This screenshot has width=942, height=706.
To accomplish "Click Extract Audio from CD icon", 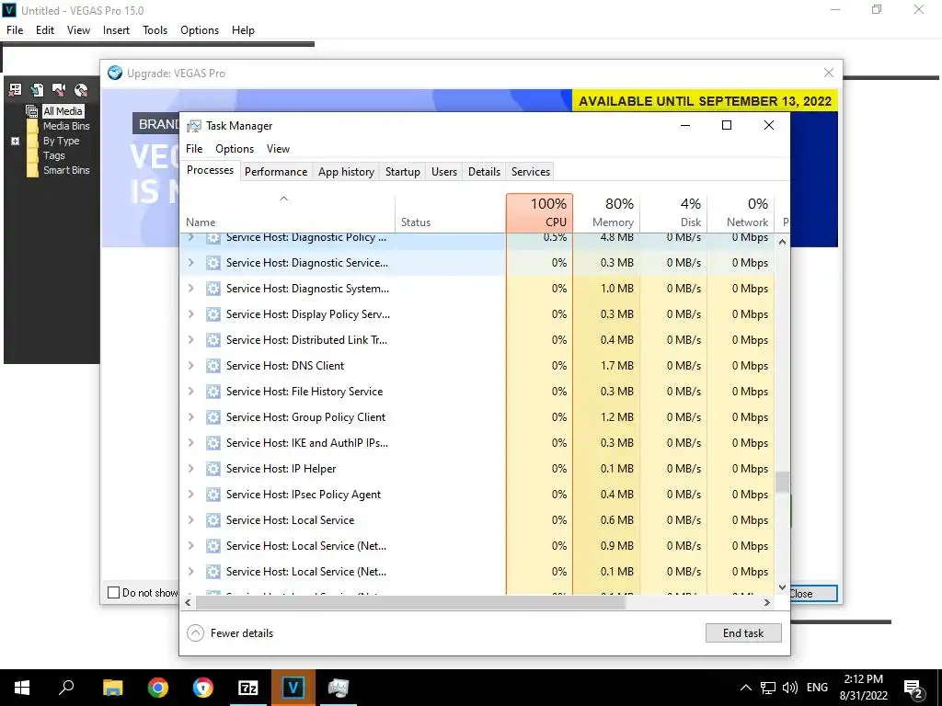I will pyautogui.click(x=81, y=90).
